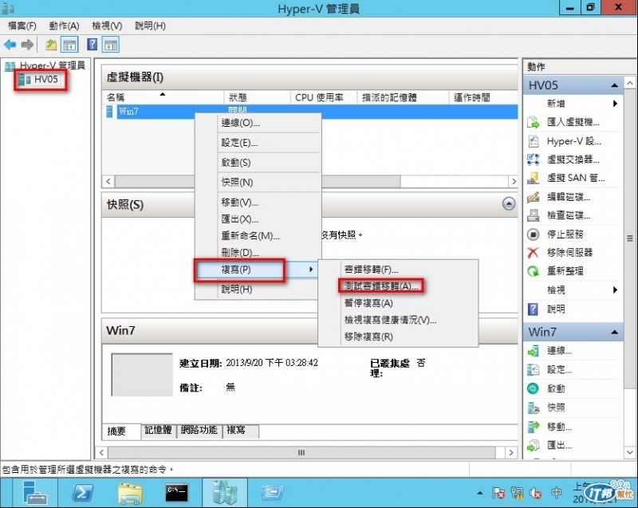
Task: Click 重新整理 green refresh icon
Action: tap(533, 271)
